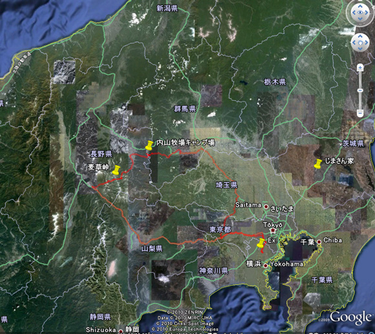Pan the map down with the hand joystick arrow
The width and height of the screenshot is (375, 334).
(x=360, y=49)
